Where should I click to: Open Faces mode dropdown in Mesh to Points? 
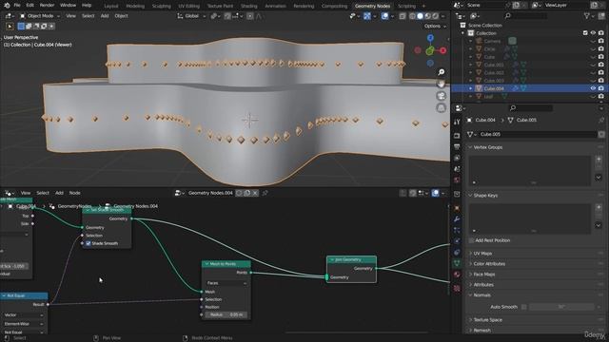point(226,283)
